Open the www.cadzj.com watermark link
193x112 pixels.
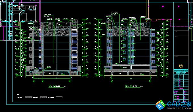(x=179, y=108)
